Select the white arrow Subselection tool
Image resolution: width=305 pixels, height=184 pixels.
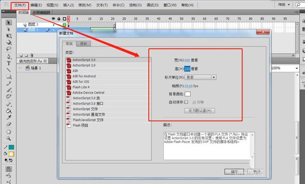coord(8,29)
